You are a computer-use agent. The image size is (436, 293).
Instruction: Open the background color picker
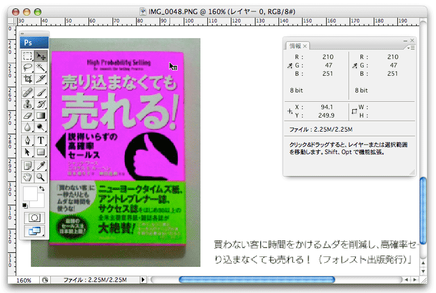pos(40,203)
